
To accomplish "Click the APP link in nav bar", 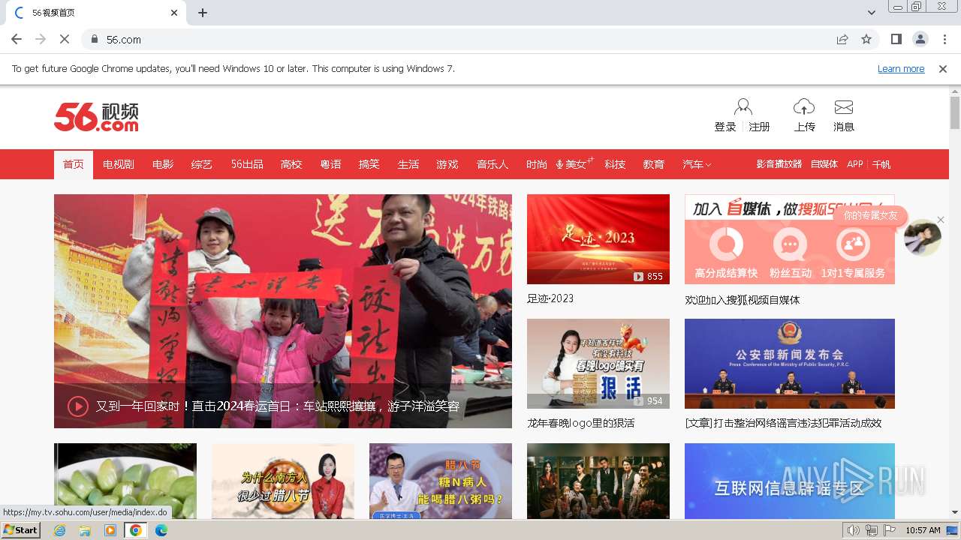I will click(x=855, y=164).
